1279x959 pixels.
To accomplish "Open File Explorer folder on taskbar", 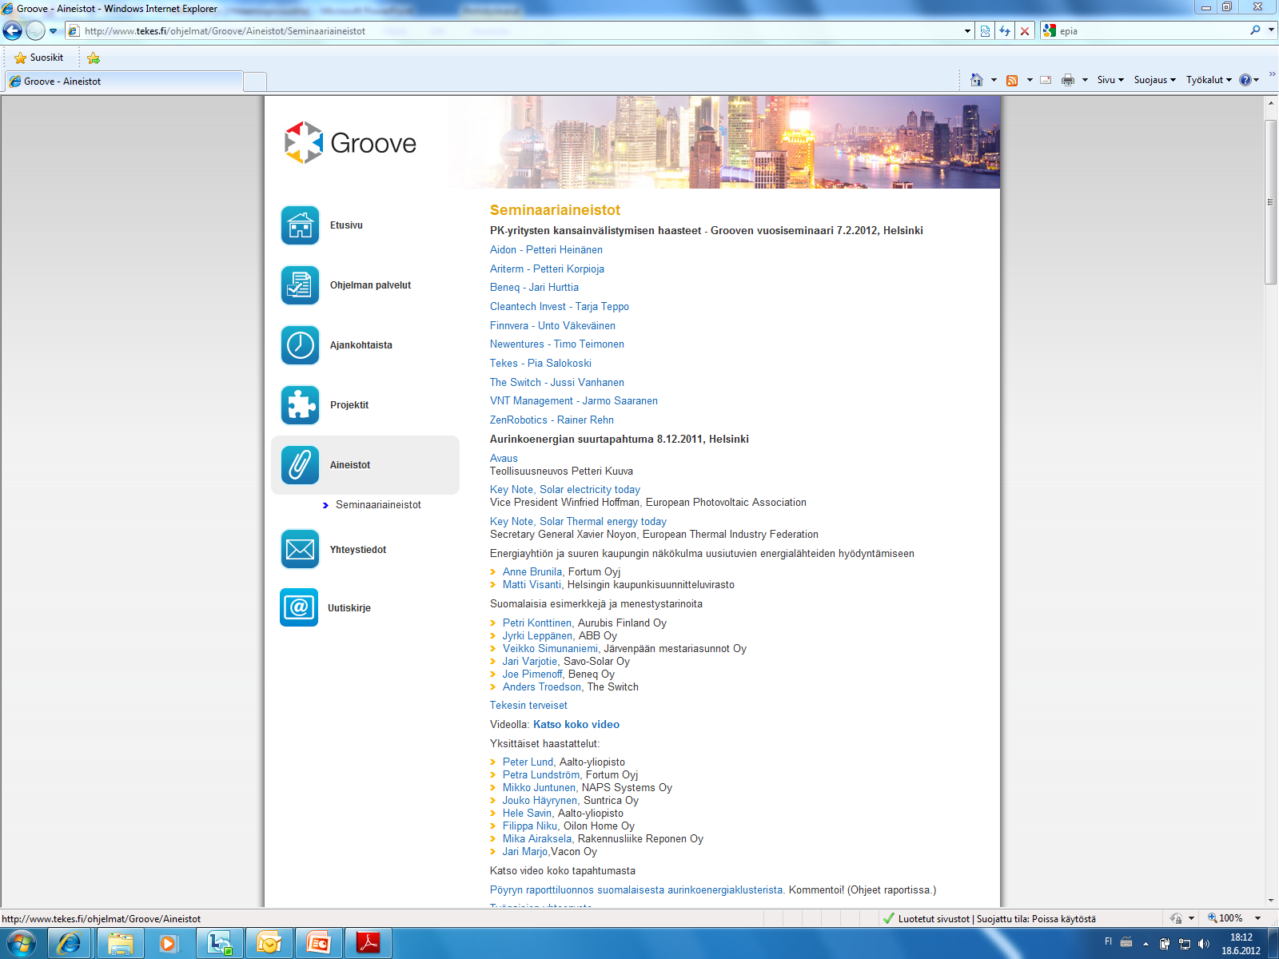I will point(120,944).
